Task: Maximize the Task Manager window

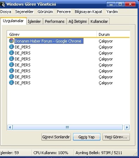Action: click(x=120, y=4)
